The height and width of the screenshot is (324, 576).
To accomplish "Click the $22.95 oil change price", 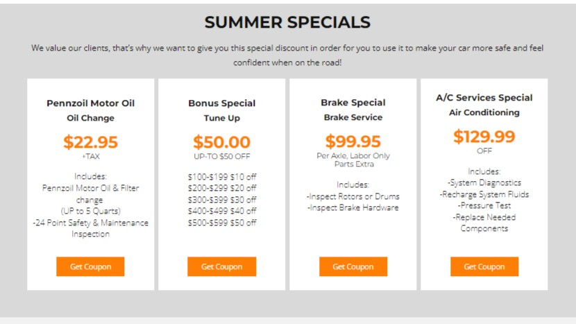I will pos(90,142).
